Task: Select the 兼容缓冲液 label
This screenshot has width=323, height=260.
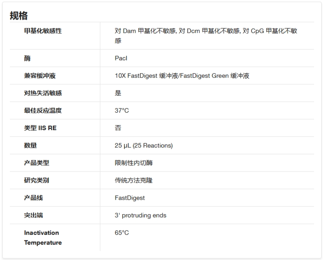Action: [40, 76]
